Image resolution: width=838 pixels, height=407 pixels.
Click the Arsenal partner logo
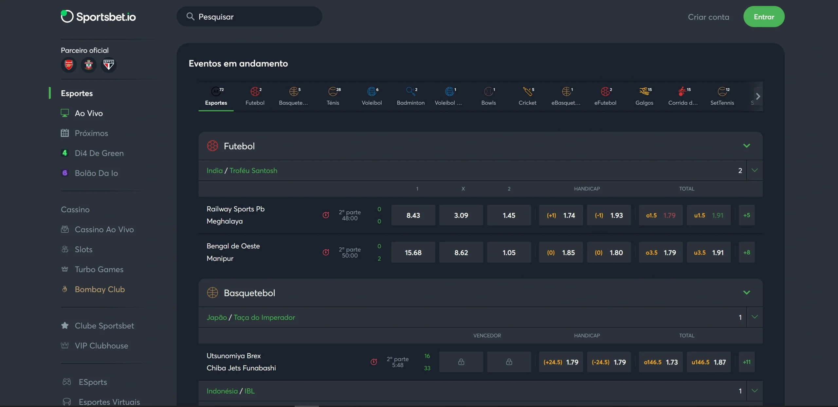[68, 65]
